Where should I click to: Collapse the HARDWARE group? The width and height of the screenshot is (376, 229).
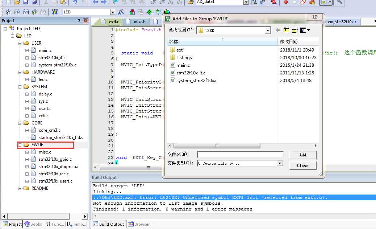(x=20, y=72)
